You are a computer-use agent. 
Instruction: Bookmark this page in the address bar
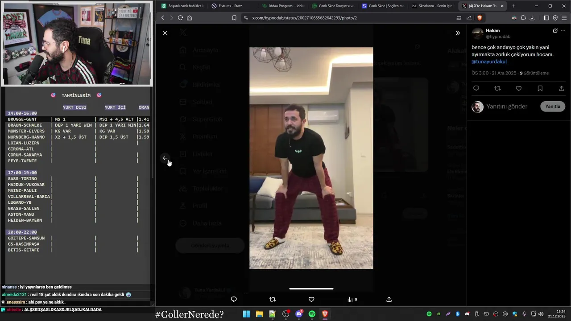point(234,18)
